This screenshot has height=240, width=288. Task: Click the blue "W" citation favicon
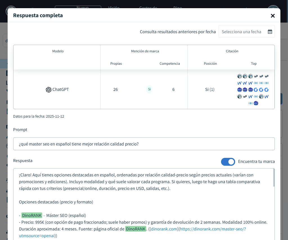tap(239, 83)
